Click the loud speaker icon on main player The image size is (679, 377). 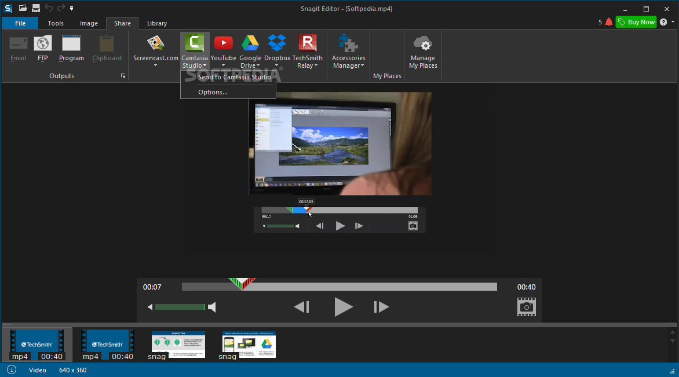tap(212, 307)
